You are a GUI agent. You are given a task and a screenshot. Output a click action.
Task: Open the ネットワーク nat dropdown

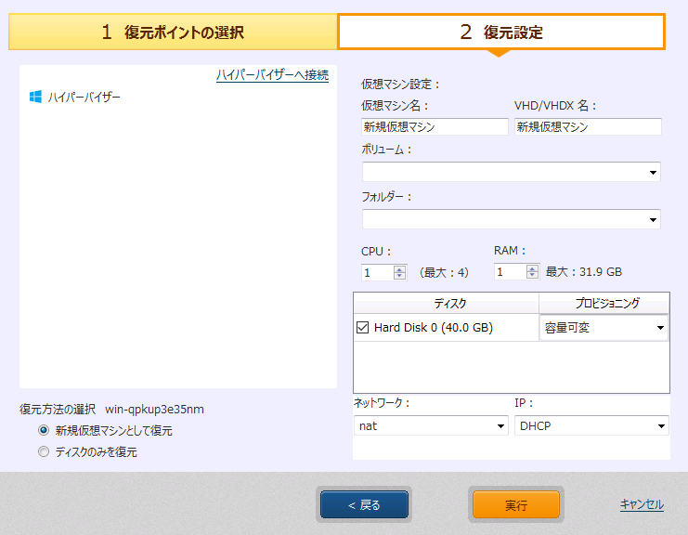click(x=430, y=425)
